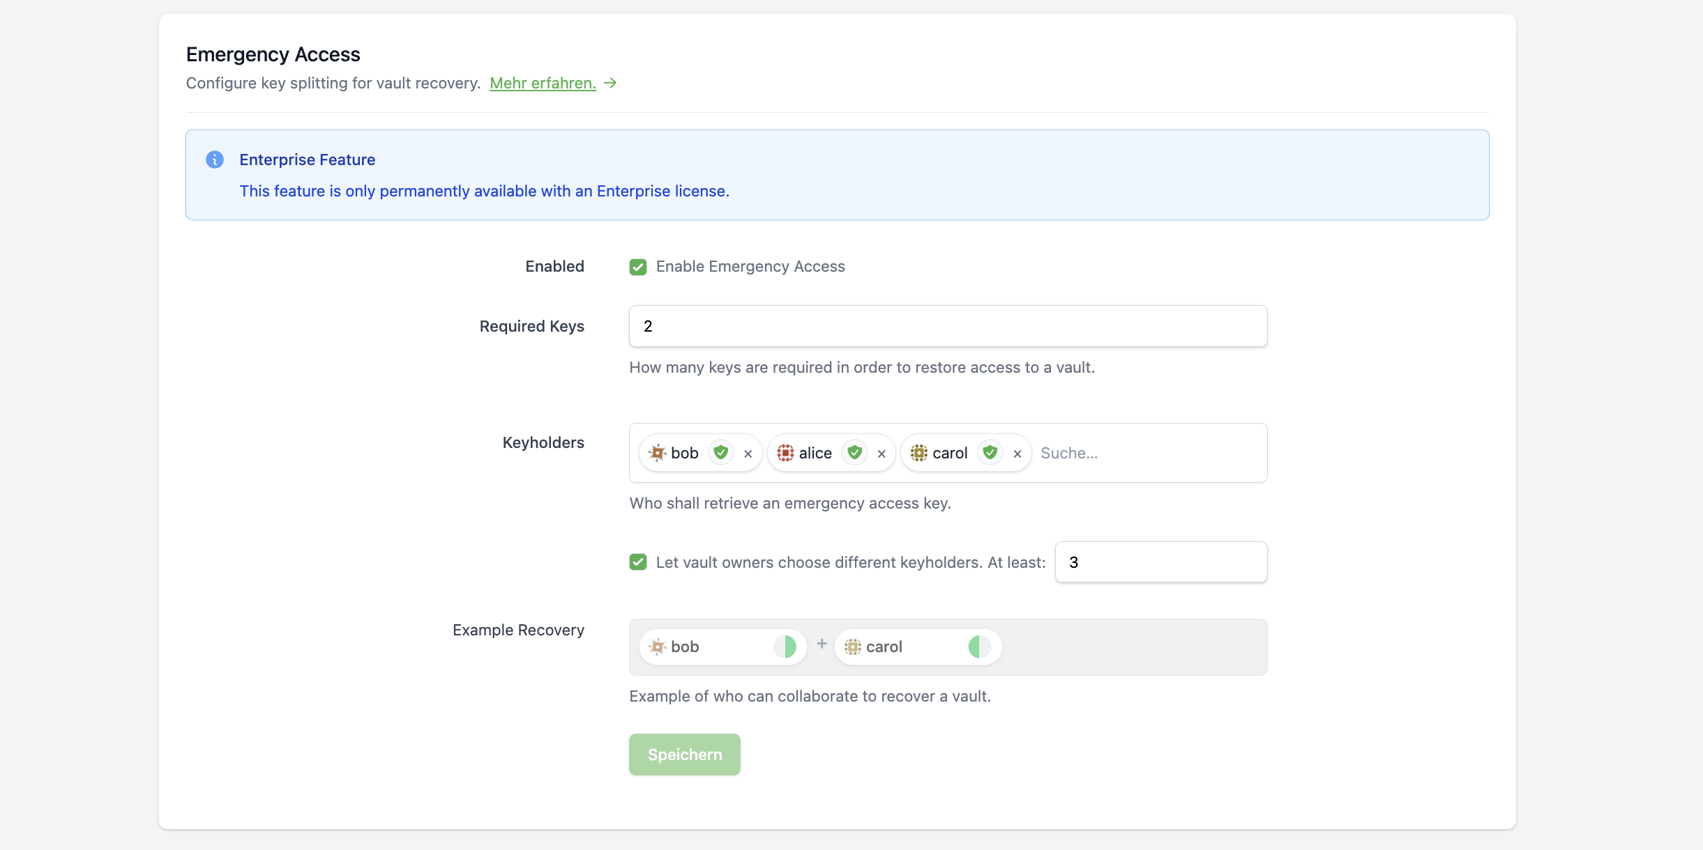Viewport: 1703px width, 850px height.
Task: Click the arrow icon next to Mehr erfahren
Action: click(610, 83)
